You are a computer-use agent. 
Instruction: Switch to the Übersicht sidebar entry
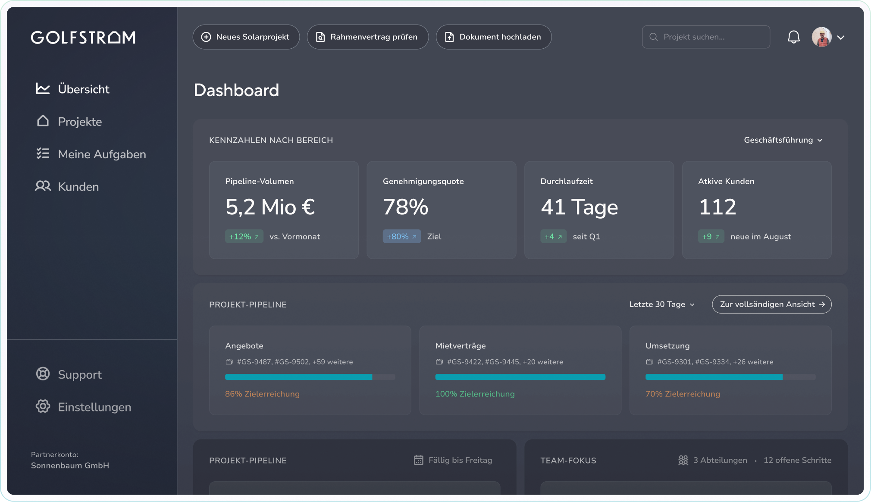[84, 89]
